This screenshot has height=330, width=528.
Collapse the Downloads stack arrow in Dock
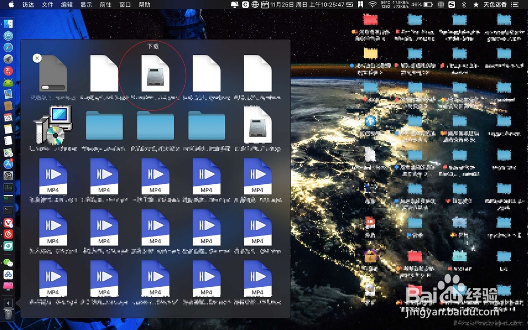tap(8, 303)
